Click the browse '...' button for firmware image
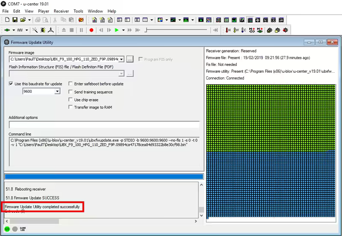 click(x=130, y=59)
